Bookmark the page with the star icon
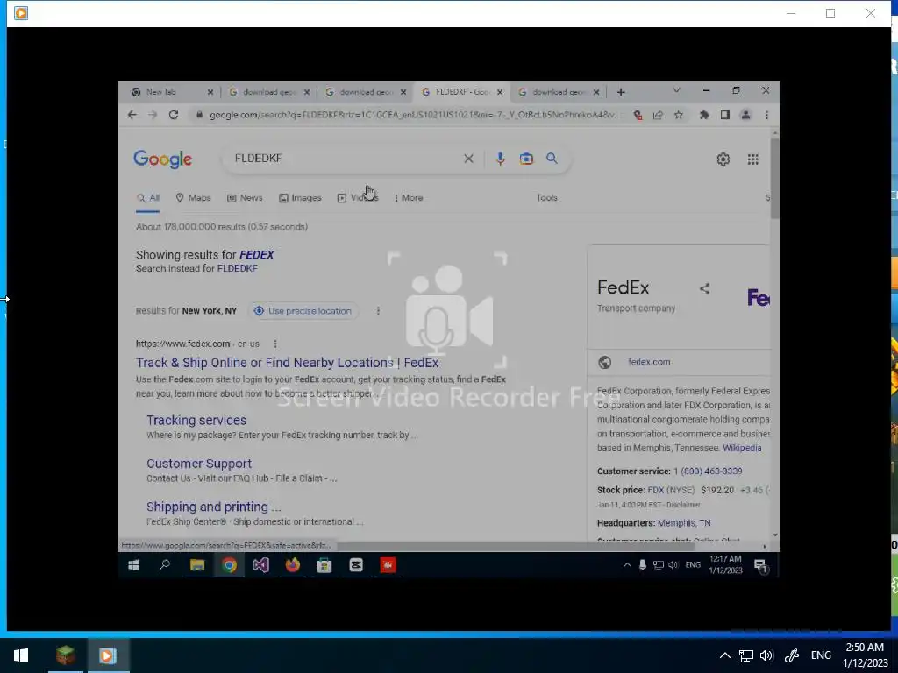The height and width of the screenshot is (673, 898). tap(679, 115)
